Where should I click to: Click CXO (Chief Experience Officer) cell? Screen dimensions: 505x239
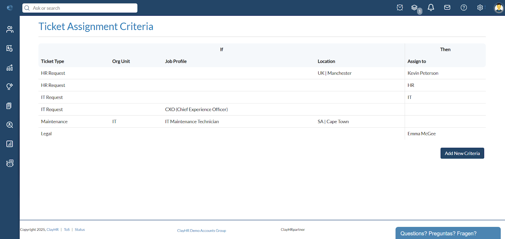pos(196,109)
